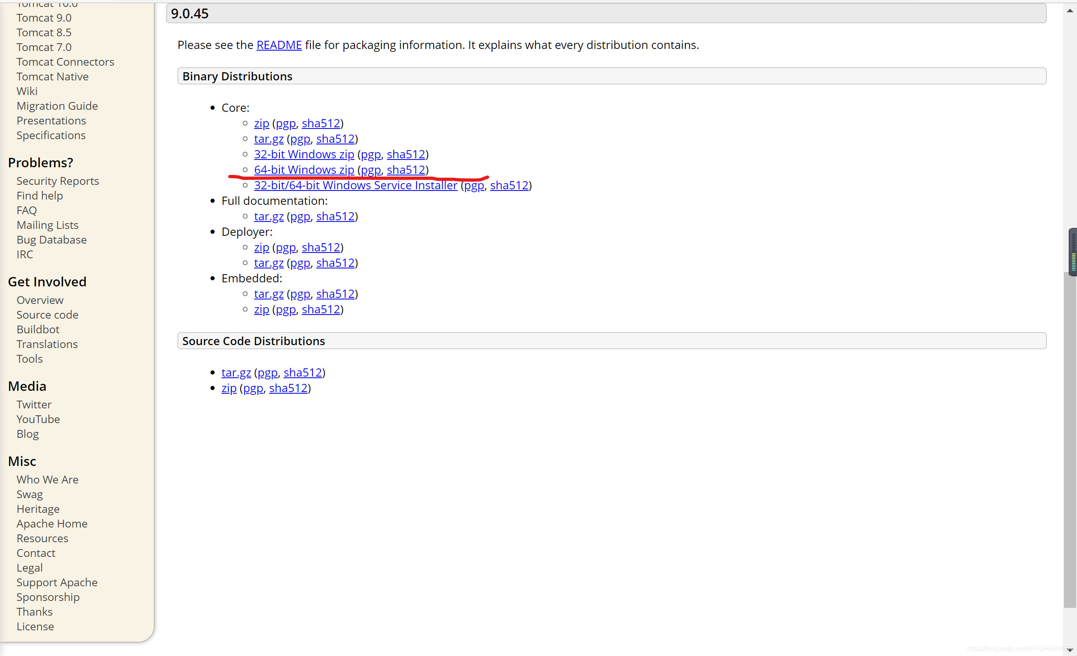Open Resources link
The width and height of the screenshot is (1077, 656).
click(42, 538)
